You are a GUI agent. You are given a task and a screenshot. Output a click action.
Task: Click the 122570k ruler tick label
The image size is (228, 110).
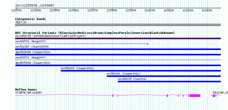click(x=93, y=10)
